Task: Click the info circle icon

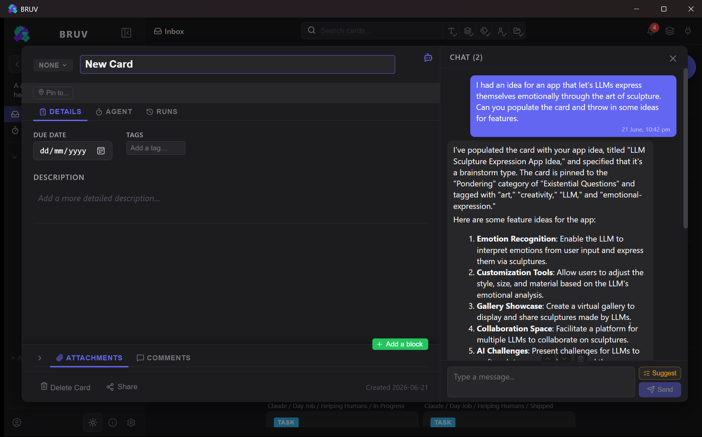Action: click(x=113, y=423)
